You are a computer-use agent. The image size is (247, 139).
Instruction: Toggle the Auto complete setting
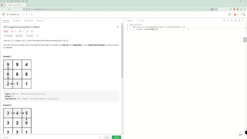[x=141, y=20]
